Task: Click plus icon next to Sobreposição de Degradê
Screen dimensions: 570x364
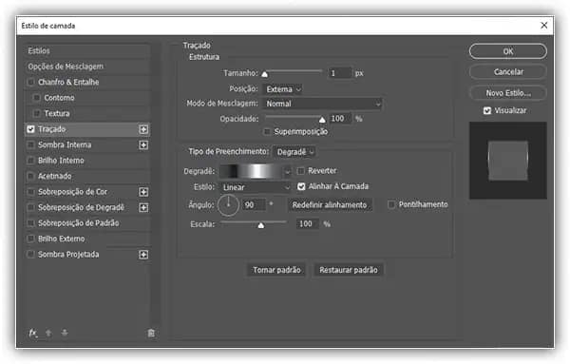Action: click(143, 207)
